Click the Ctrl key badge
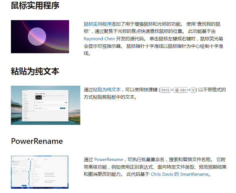236x193 pixels. tap(165, 90)
